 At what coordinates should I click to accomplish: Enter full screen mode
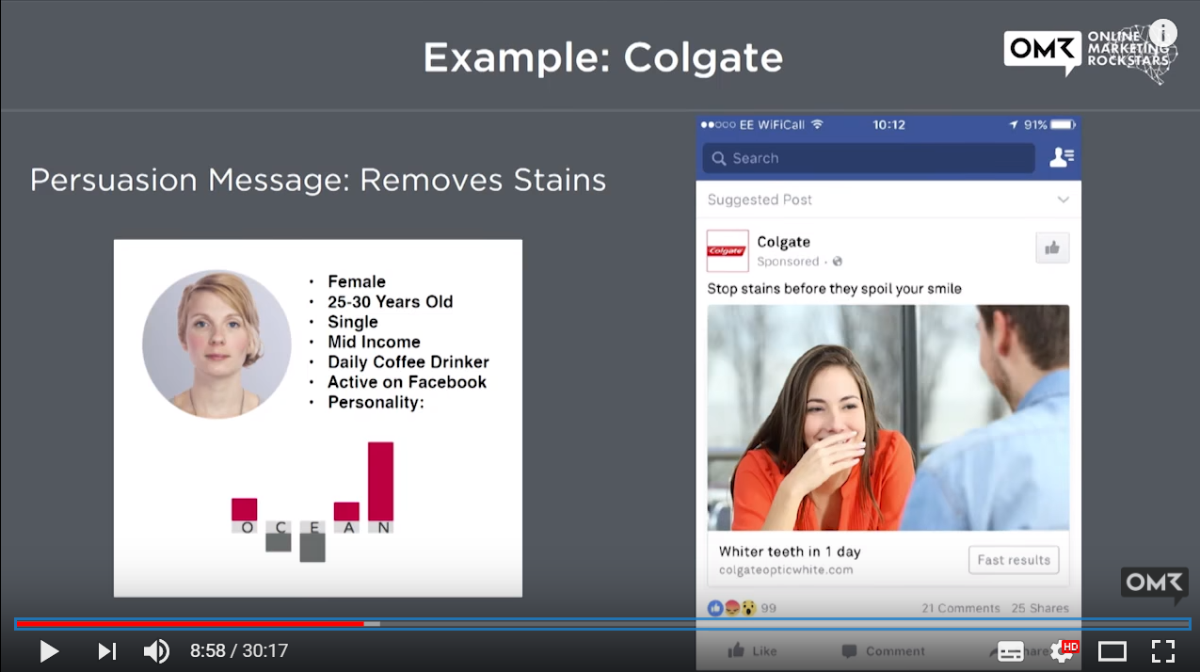coord(1163,651)
